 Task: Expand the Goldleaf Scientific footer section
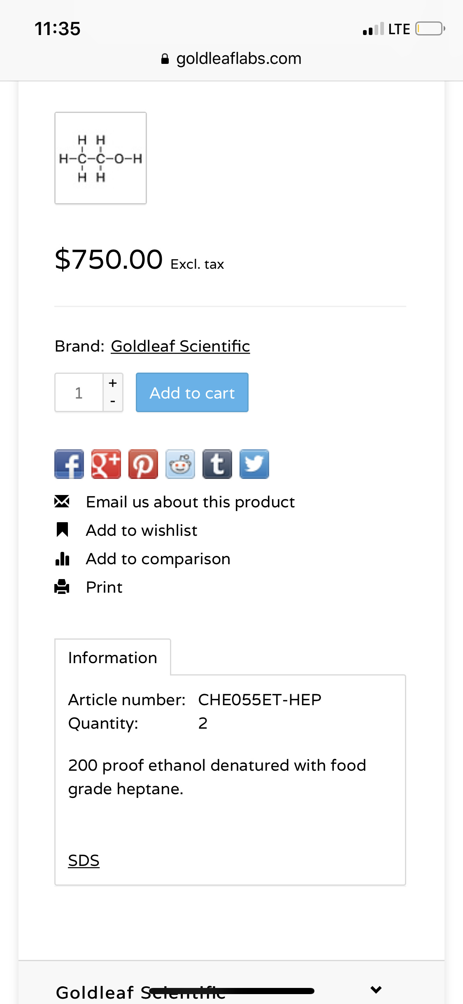(376, 989)
